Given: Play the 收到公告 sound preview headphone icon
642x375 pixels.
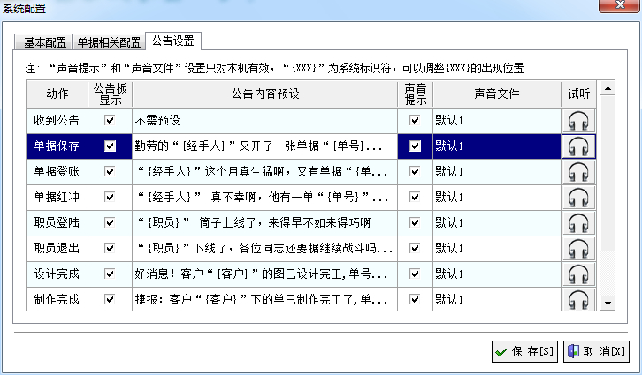Looking at the screenshot, I should coord(579,120).
